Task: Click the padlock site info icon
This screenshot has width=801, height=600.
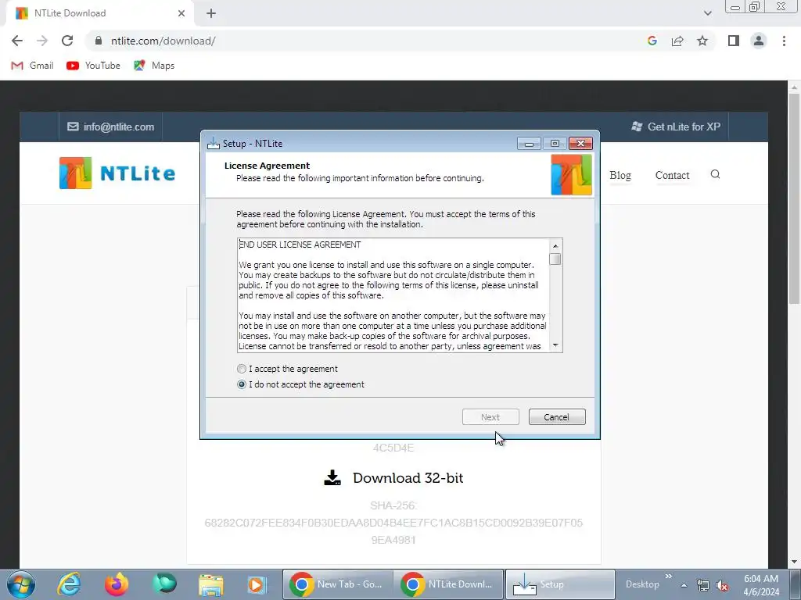Action: (x=99, y=41)
